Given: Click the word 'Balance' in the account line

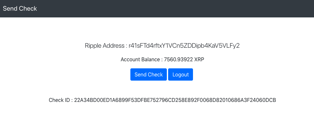Looking at the screenshot, I should [151, 59].
